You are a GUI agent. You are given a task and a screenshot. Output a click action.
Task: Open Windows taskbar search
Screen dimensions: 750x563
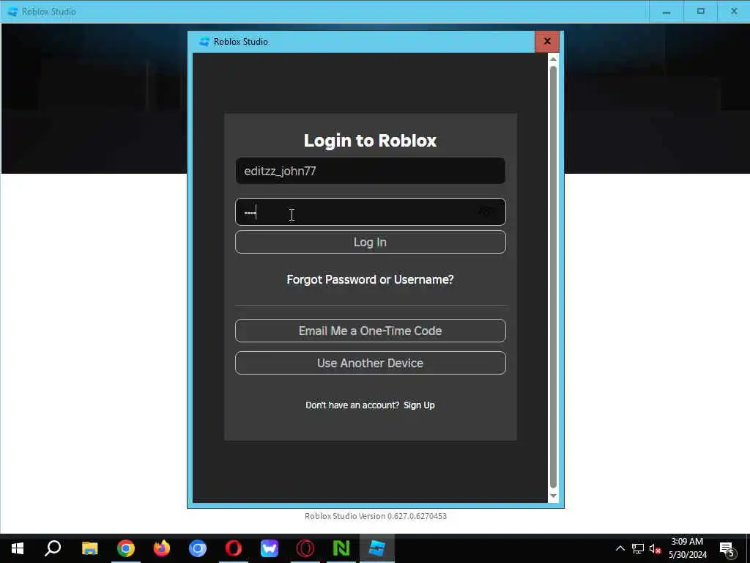click(53, 548)
